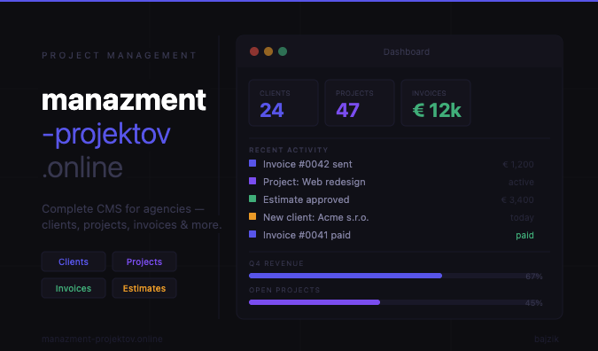Click the 'active' status text
Viewport: 598px width, 351px height.
pyautogui.click(x=521, y=182)
